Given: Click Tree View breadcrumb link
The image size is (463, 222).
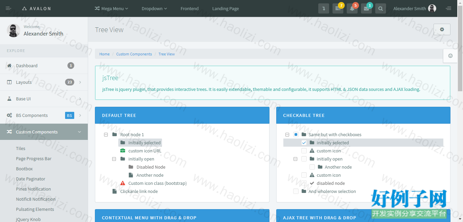Looking at the screenshot, I should click(x=166, y=54).
